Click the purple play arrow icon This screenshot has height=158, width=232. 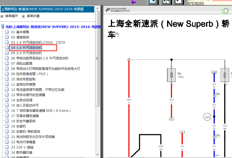[x=134, y=2]
